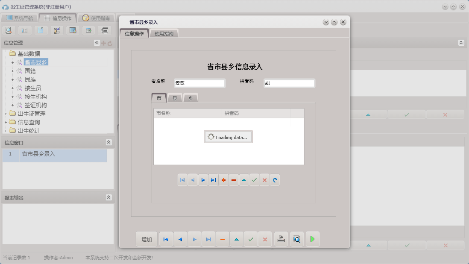Click the red plus icon to add a city record

[x=223, y=180]
